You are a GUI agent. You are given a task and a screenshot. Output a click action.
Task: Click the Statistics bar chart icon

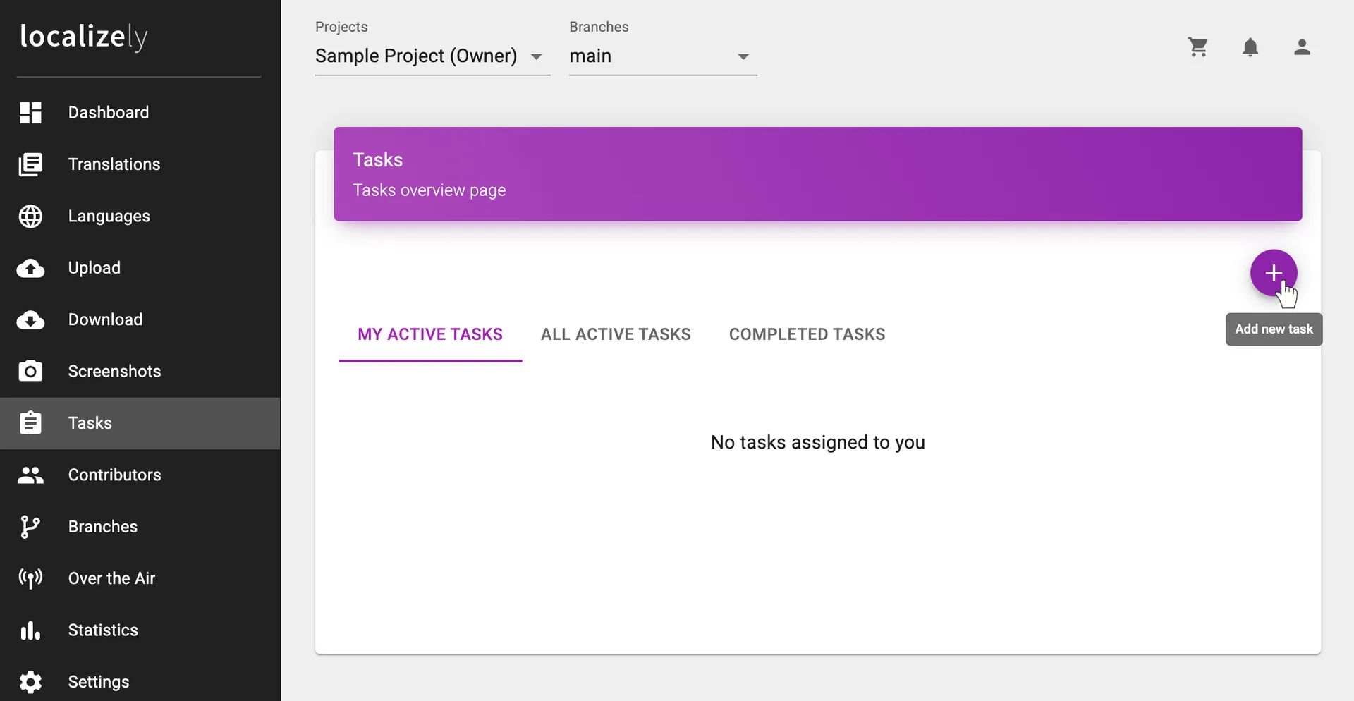30,630
